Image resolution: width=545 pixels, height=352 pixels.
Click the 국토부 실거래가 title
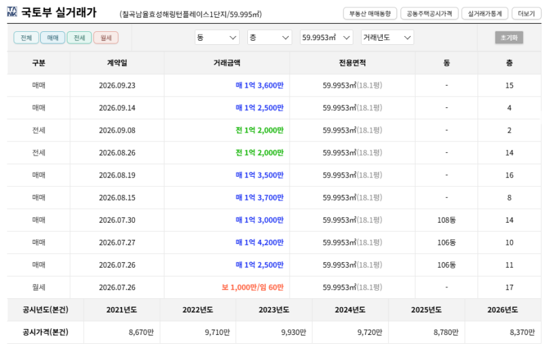[59, 12]
